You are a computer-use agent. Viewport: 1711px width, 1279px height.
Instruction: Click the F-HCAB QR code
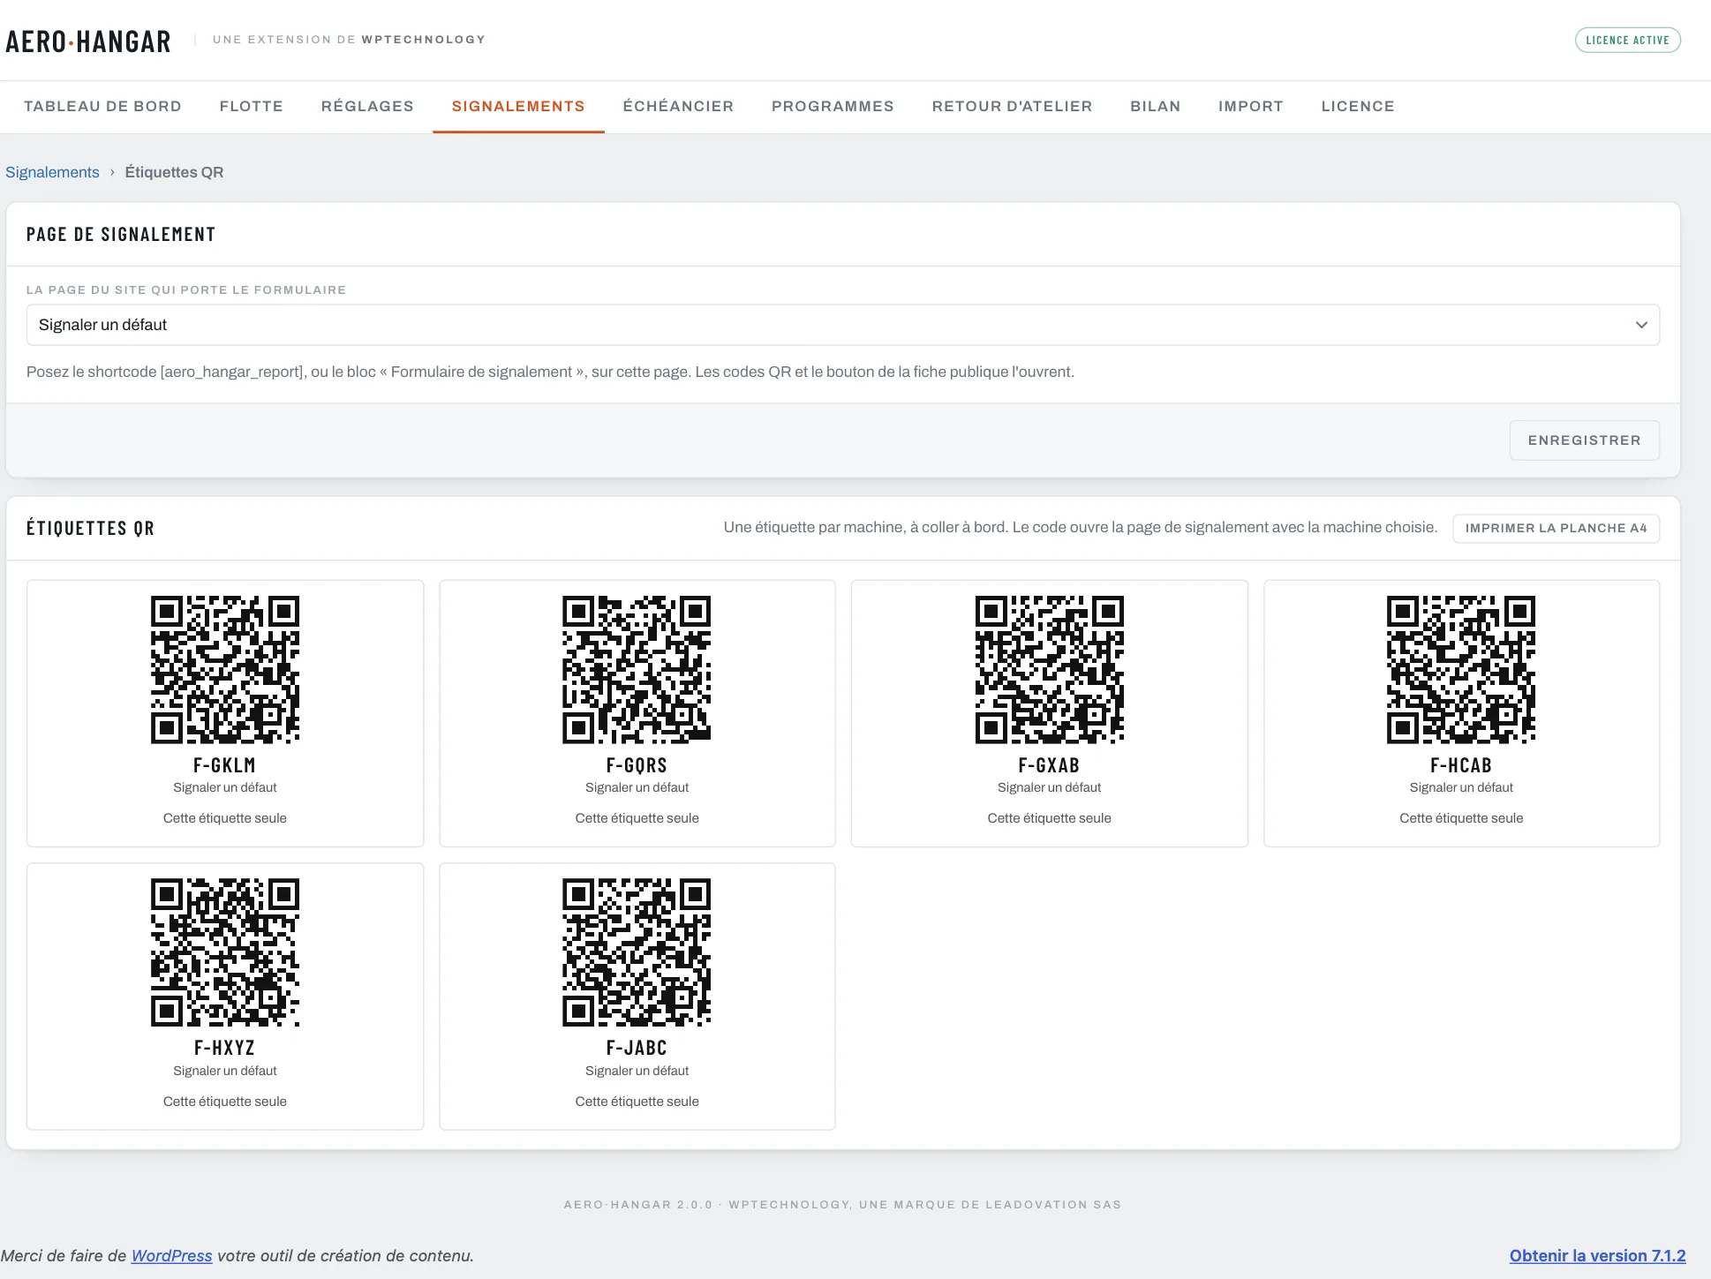[1461, 670]
